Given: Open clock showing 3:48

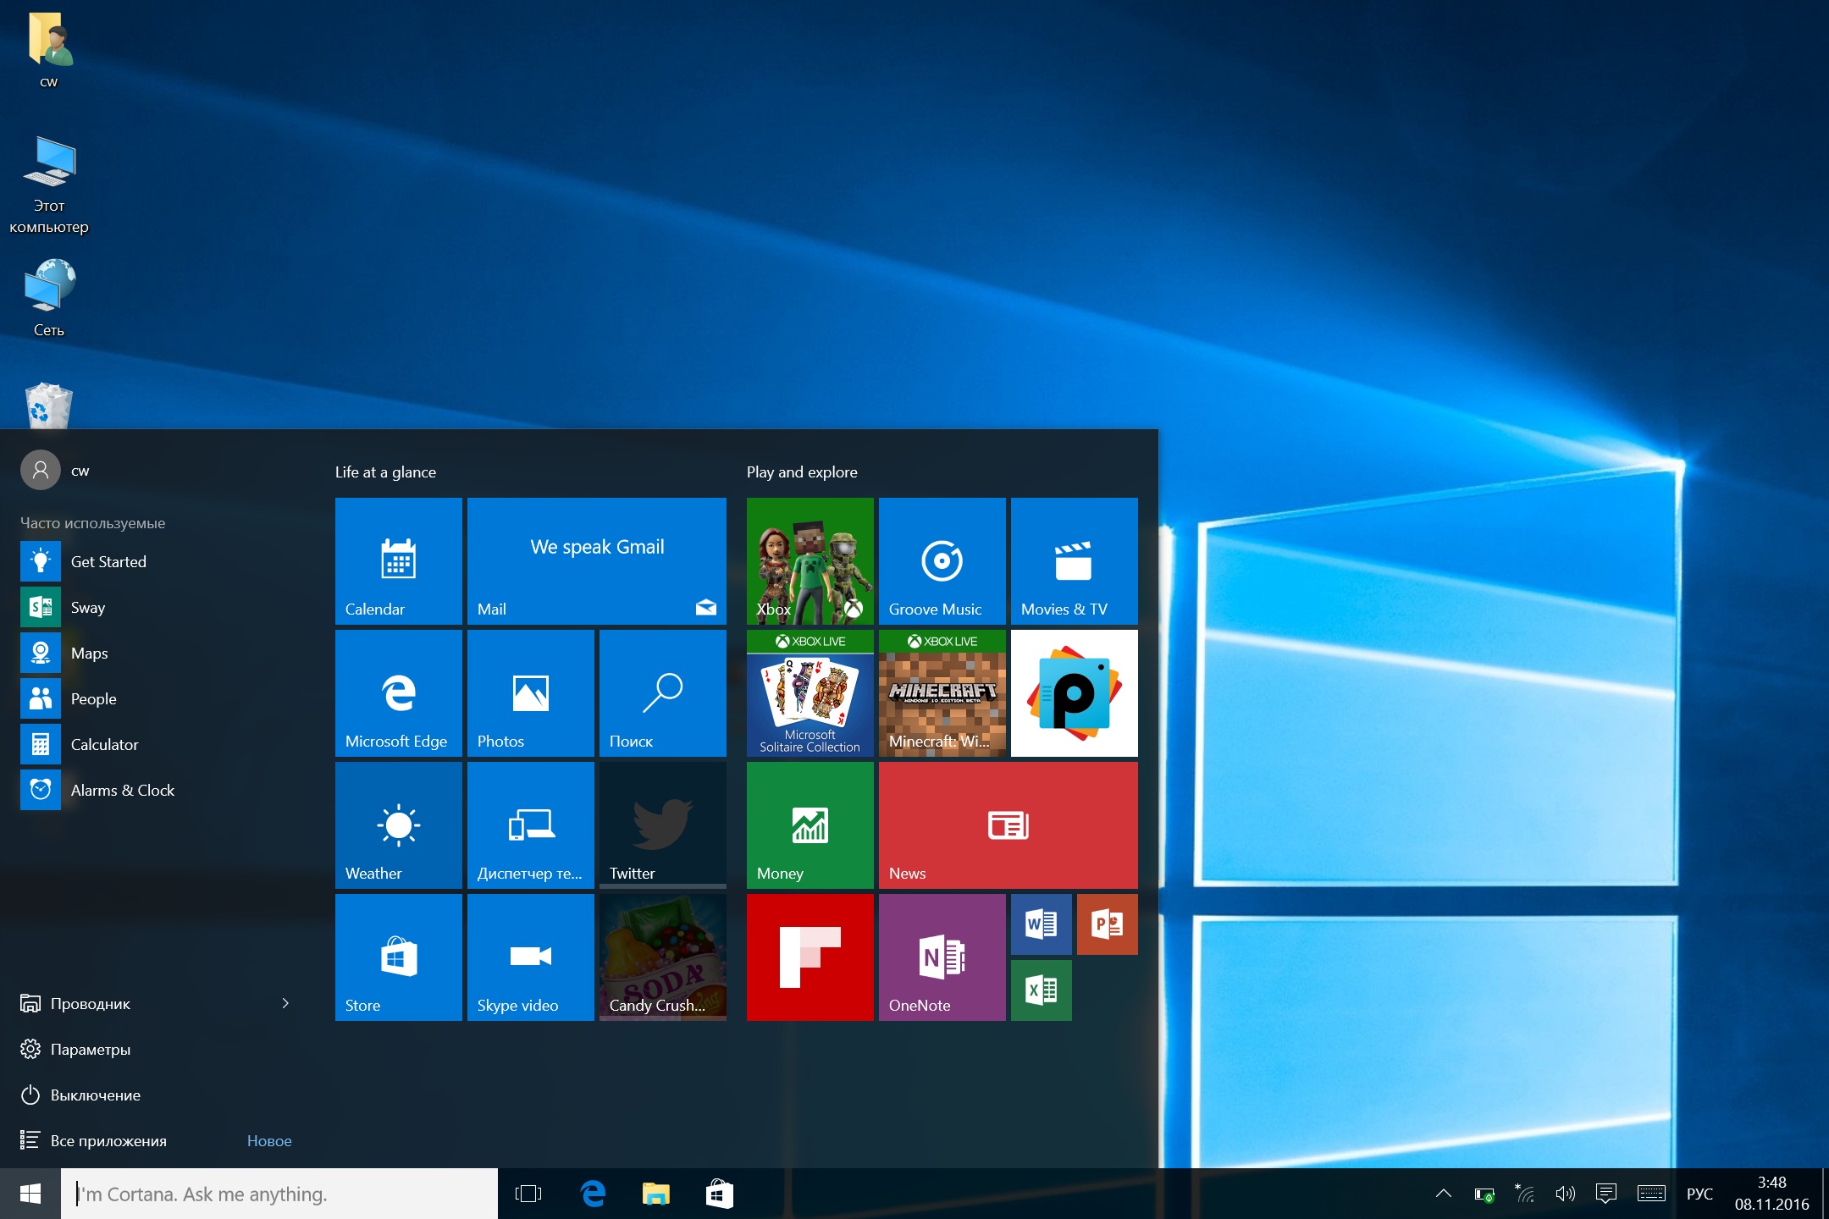Looking at the screenshot, I should 1771,1194.
